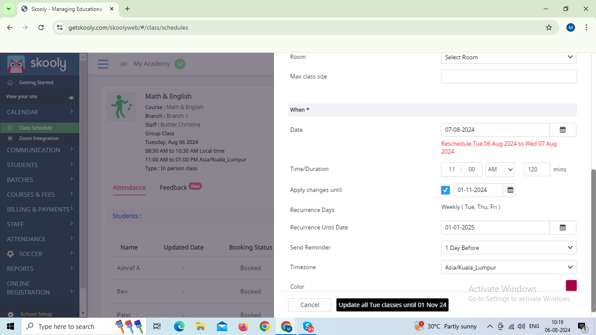Click the form panel vertical scrollbar
The height and width of the screenshot is (335, 596).
point(593,240)
